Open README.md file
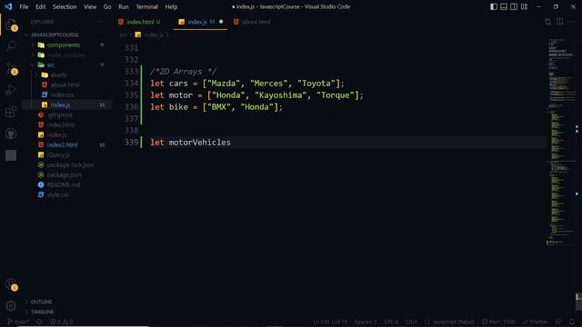Image resolution: width=582 pixels, height=327 pixels. coord(63,184)
